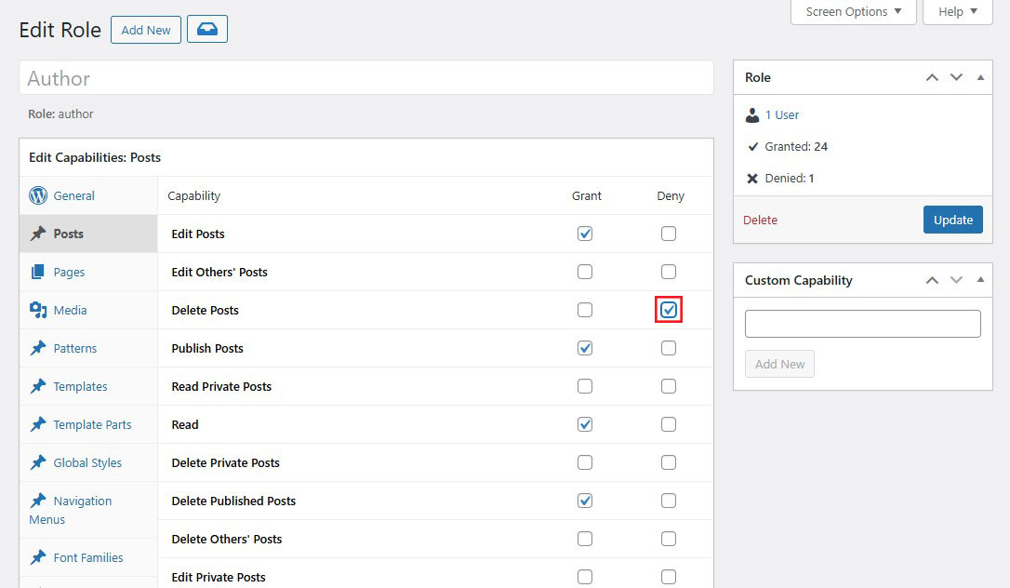The image size is (1010, 588).
Task: Move the Custom Capability box up
Action: (x=932, y=280)
